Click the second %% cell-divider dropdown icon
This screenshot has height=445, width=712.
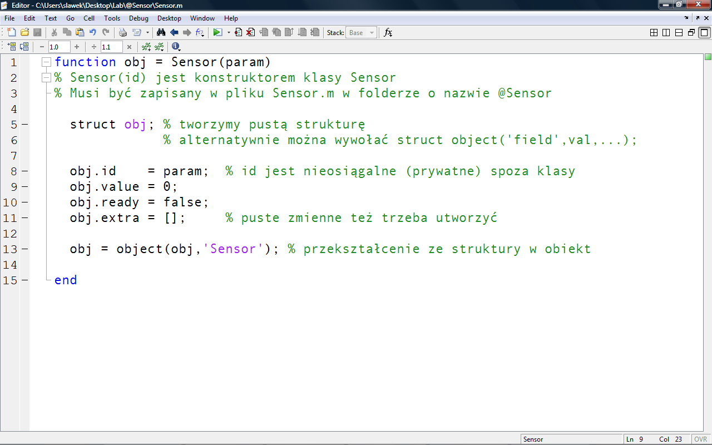(x=159, y=47)
